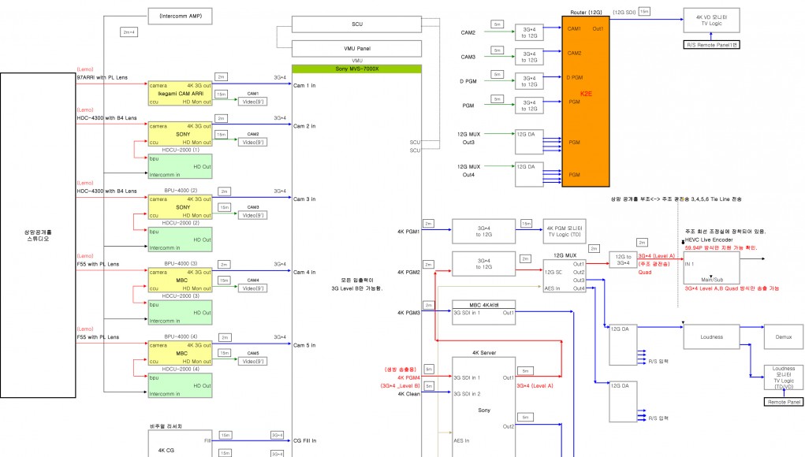The width and height of the screenshot is (805, 457).
Task: Click the Video(9") box under CAM1
Action: tap(252, 102)
